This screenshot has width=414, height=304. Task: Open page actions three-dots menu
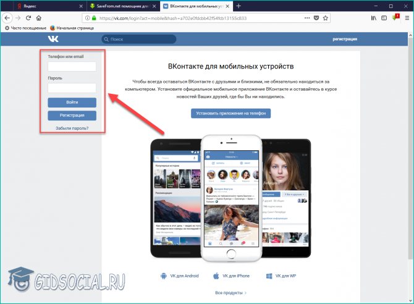click(x=307, y=18)
